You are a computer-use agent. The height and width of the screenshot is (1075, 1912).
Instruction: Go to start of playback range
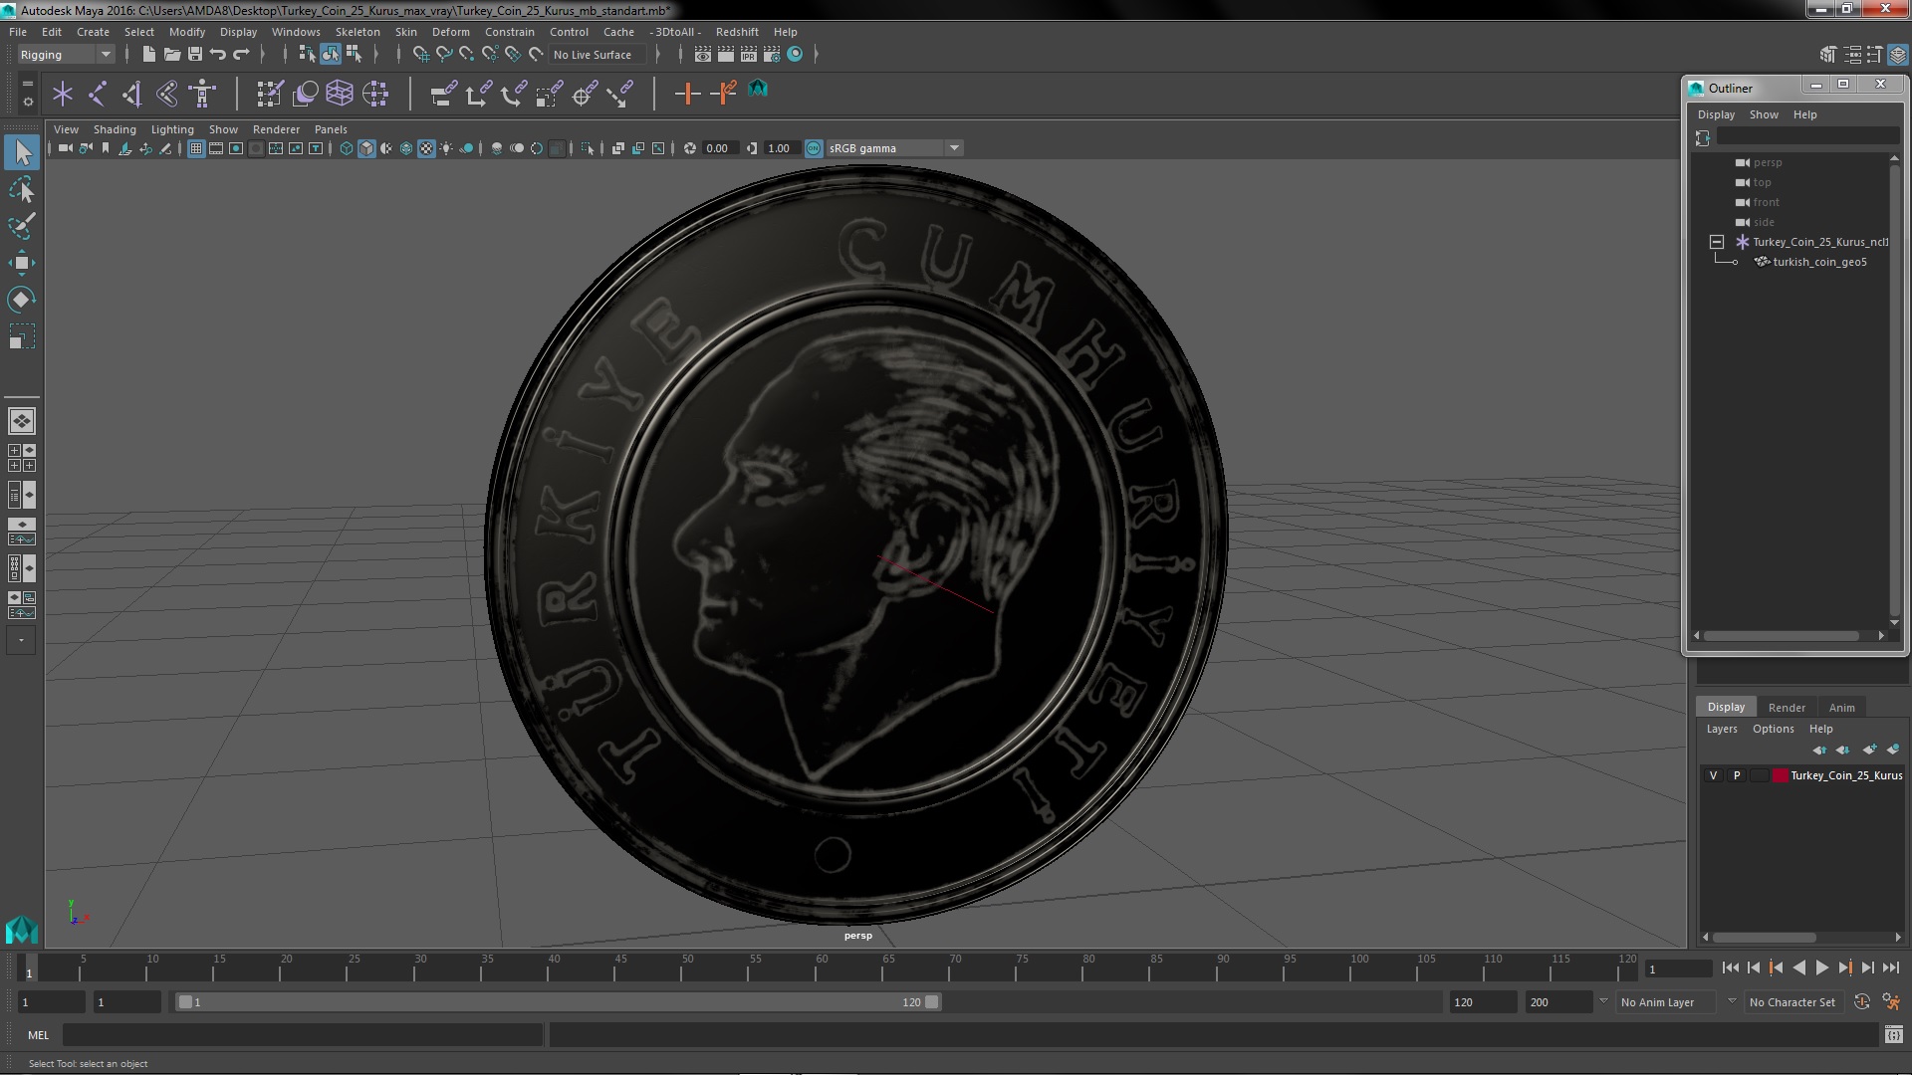click(1730, 967)
